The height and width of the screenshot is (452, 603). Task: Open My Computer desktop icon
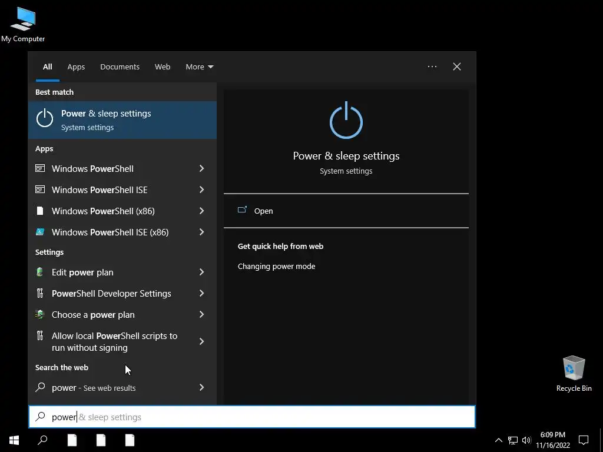23,25
